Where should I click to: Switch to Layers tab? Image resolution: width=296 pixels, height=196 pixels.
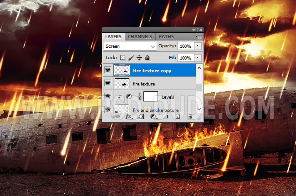(113, 36)
